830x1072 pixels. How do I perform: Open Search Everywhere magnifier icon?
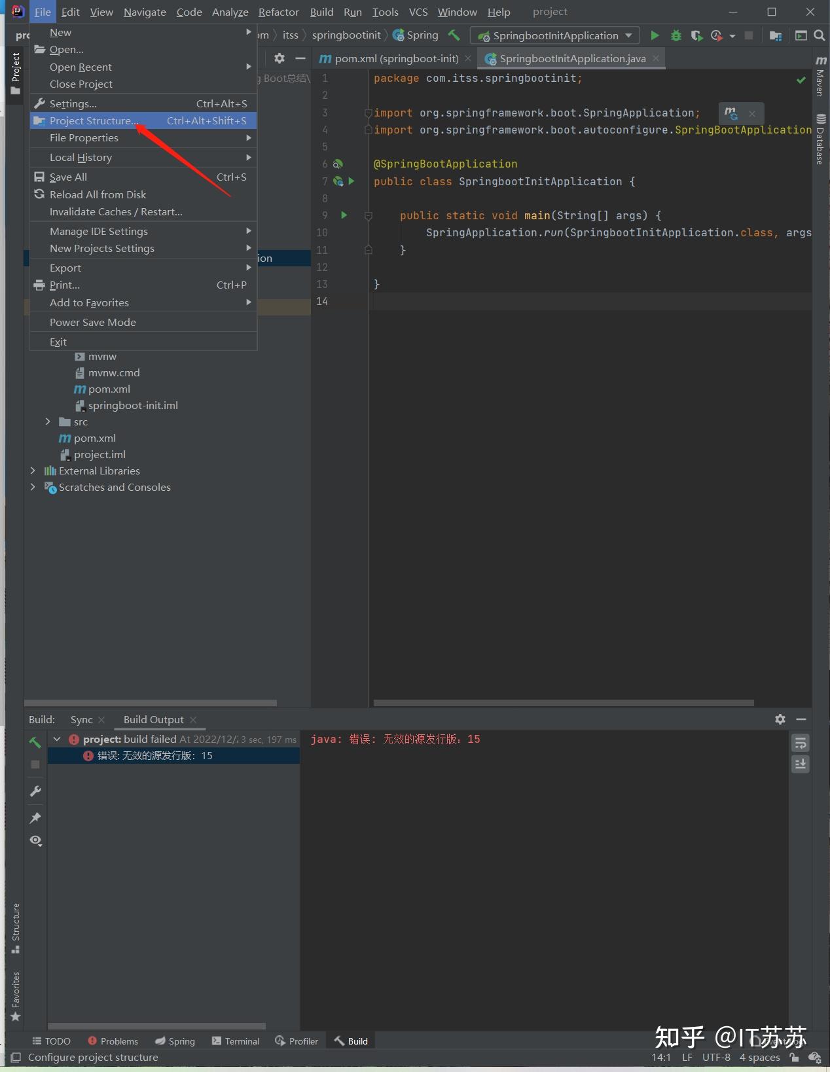tap(819, 35)
